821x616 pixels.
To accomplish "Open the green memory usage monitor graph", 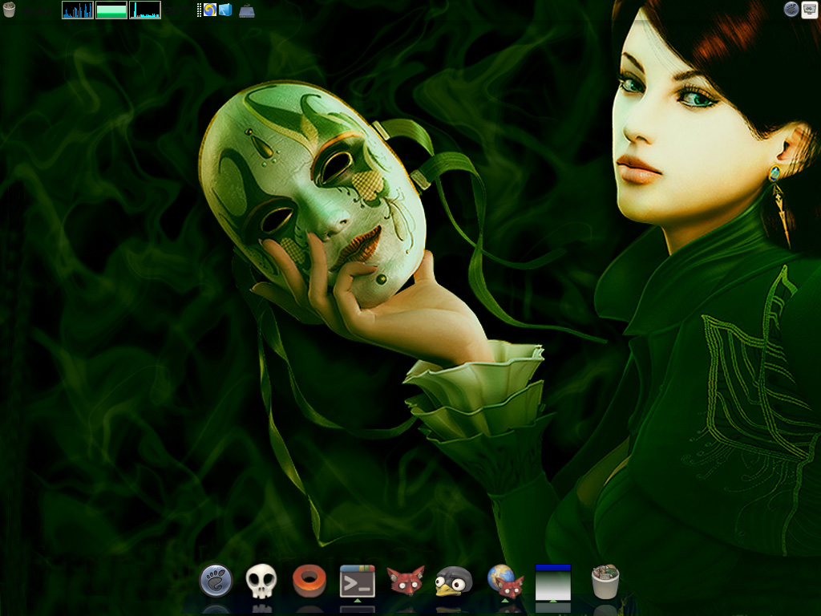I will [111, 10].
